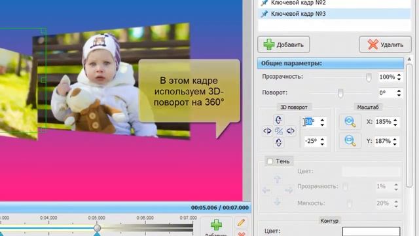Enable the Тень checkbox
This screenshot has width=419, height=236.
270,161
